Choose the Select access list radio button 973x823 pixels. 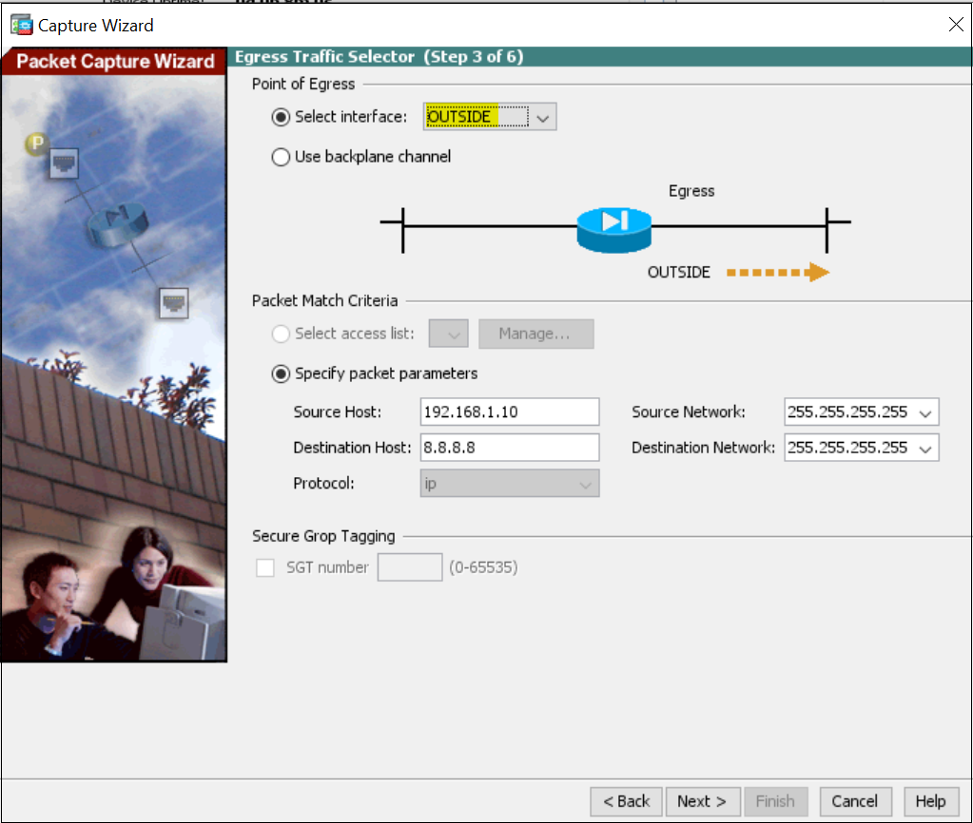[281, 334]
